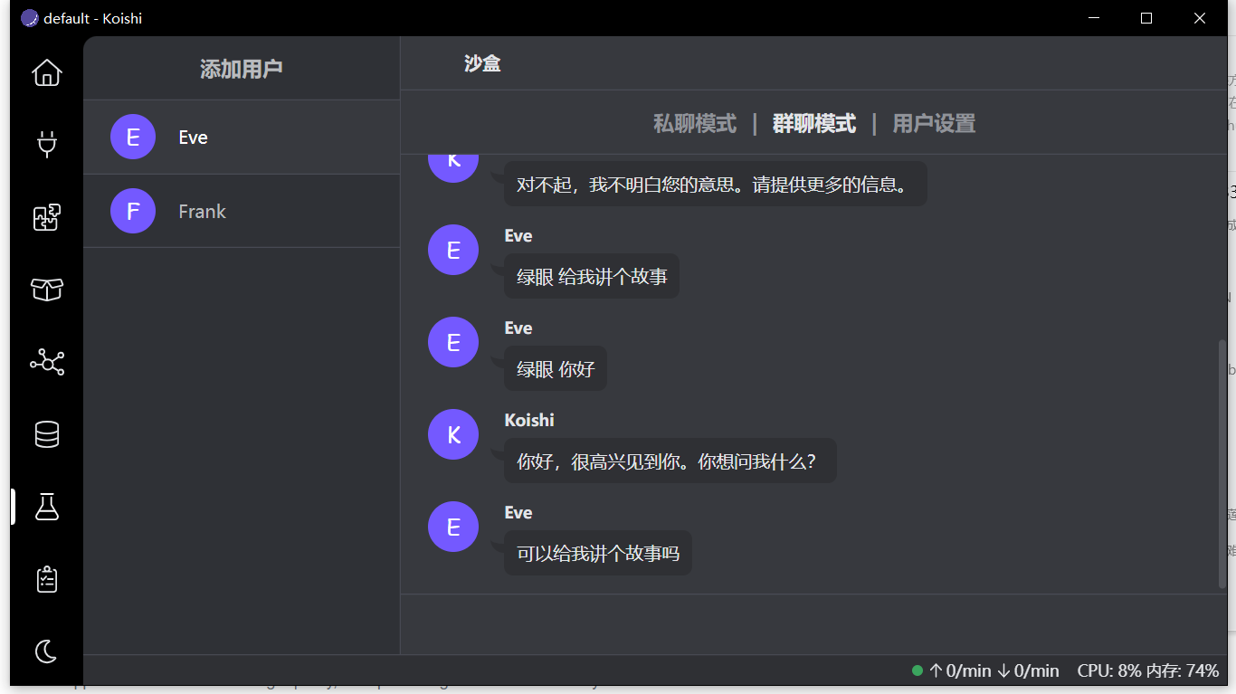Click message bubble '绿眼 给我讲个故事'
Screen dimensions: 1236x694
click(x=592, y=276)
